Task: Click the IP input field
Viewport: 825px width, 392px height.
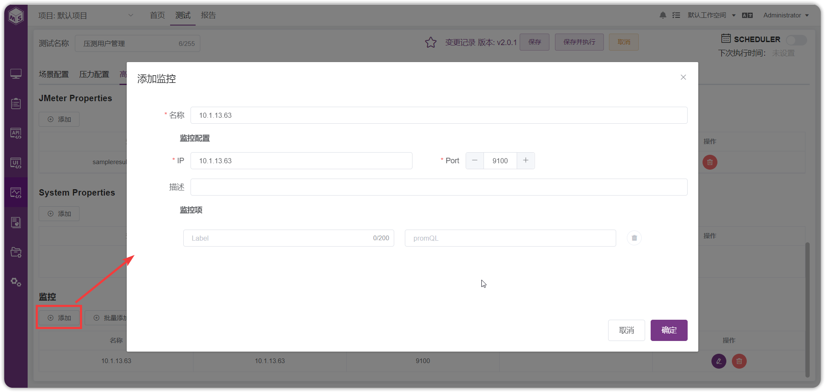Action: [x=302, y=161]
